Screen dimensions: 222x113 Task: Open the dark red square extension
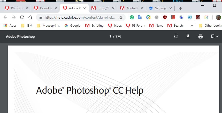(x=198, y=17)
